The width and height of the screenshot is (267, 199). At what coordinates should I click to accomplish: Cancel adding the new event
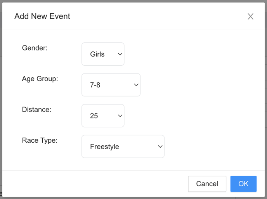tap(207, 184)
